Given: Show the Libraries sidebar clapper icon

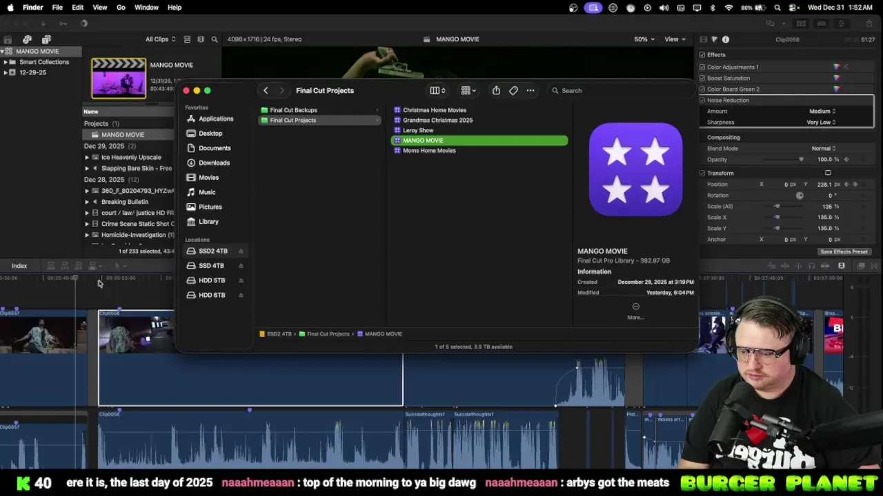Looking at the screenshot, I should pos(8,39).
